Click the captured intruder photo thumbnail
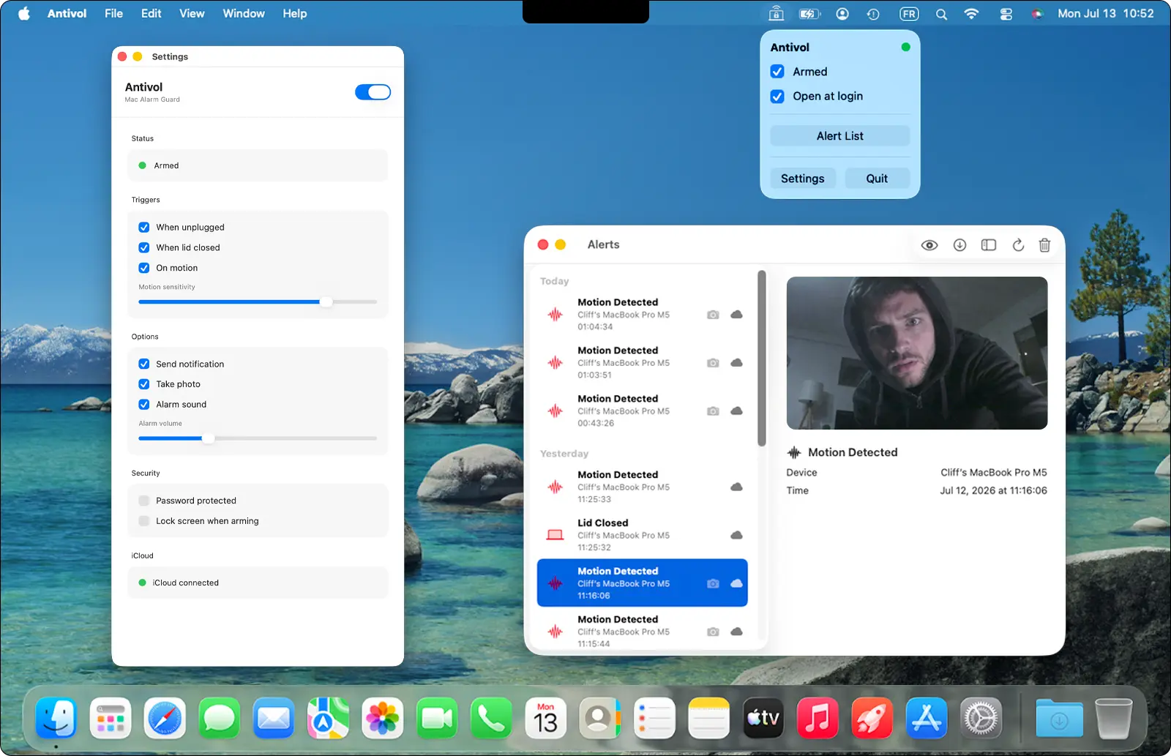 [x=917, y=353]
